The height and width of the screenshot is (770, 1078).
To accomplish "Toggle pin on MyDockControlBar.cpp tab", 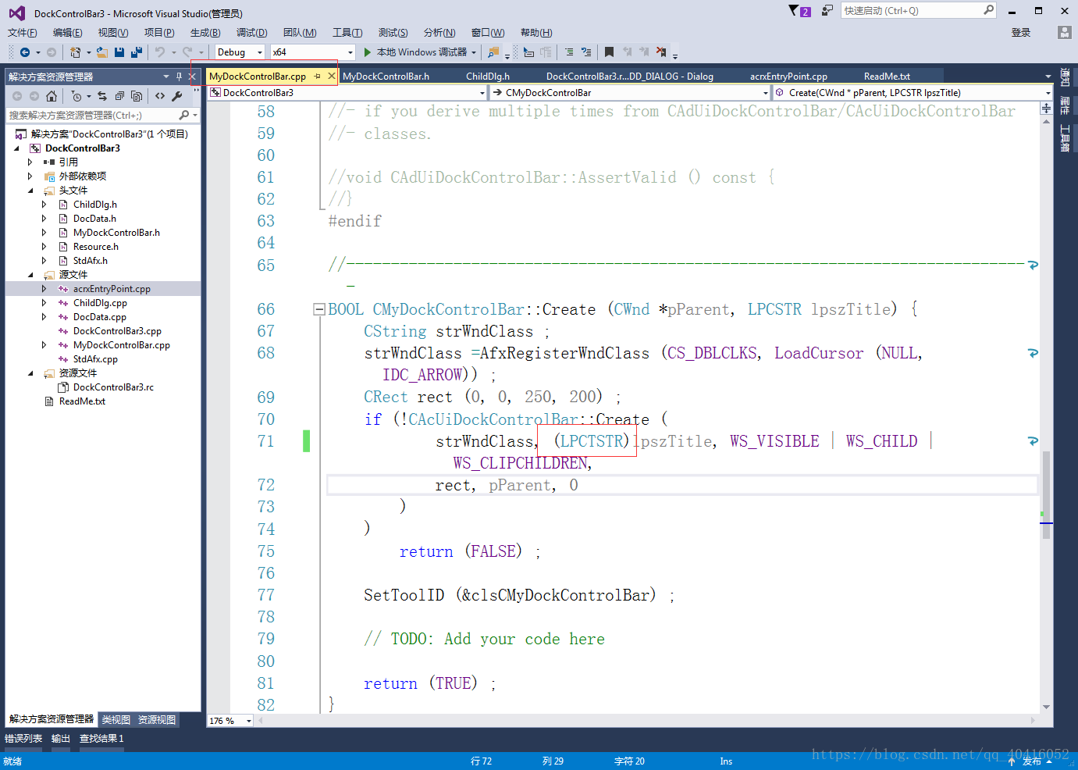I will (x=317, y=76).
